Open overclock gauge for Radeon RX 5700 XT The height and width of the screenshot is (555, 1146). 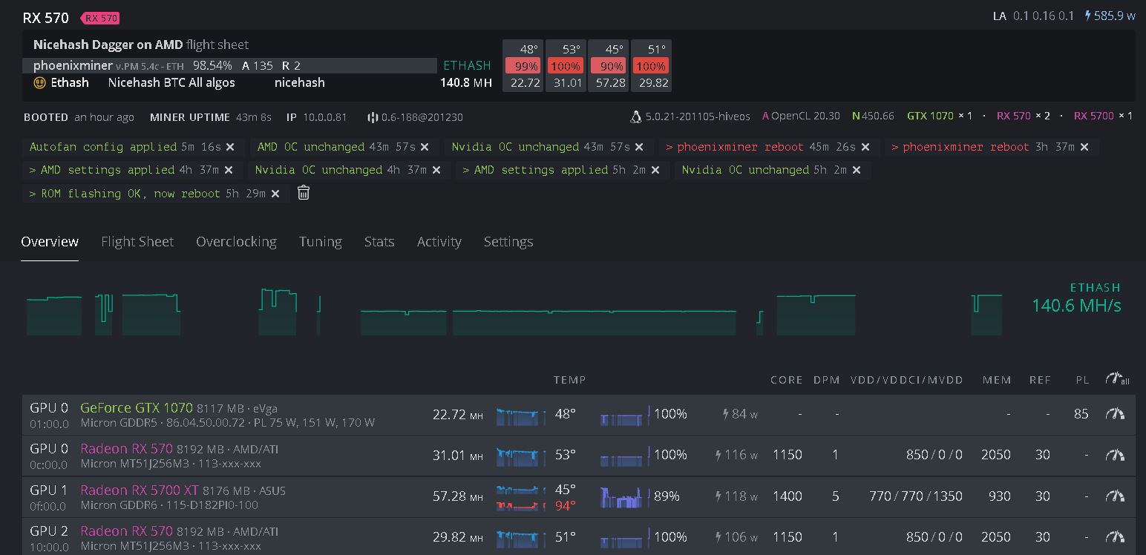click(x=1115, y=496)
